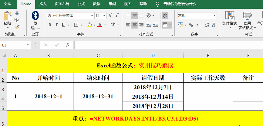Switch to 审阅 tab
The image size is (263, 126).
click(x=112, y=4)
